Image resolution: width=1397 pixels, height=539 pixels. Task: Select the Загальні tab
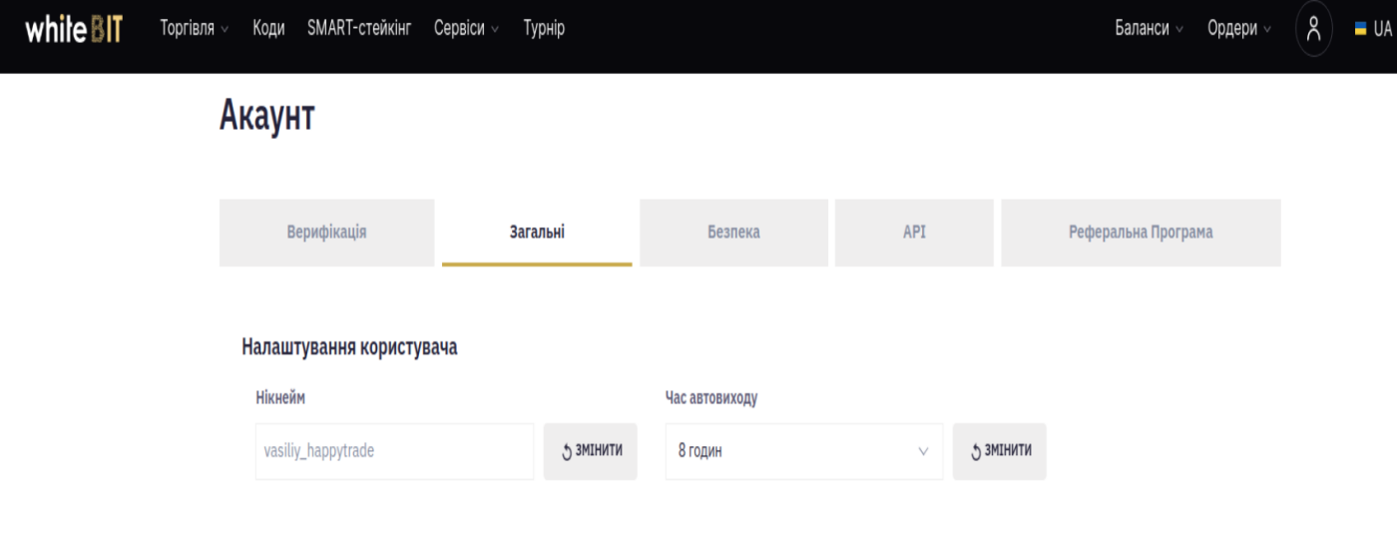coord(537,233)
